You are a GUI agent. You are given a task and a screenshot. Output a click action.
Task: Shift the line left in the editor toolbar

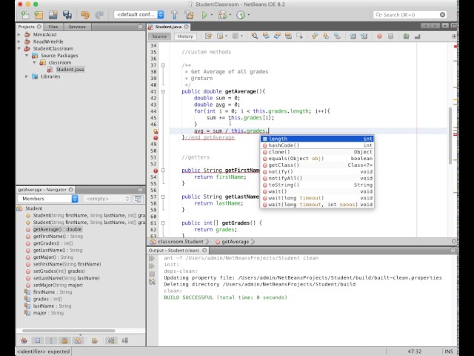(353, 36)
